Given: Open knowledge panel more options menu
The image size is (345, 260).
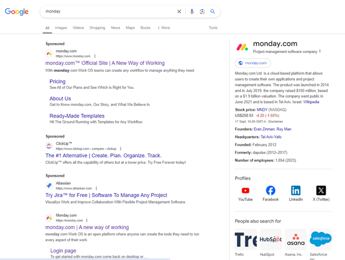Looking at the screenshot, I should (320, 51).
